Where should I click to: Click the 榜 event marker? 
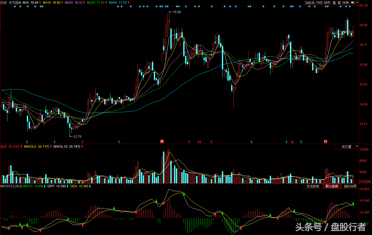pyautogui.click(x=162, y=142)
